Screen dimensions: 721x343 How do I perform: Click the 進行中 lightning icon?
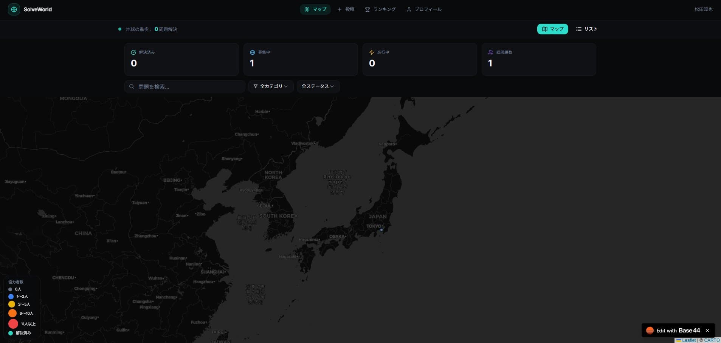tap(372, 52)
